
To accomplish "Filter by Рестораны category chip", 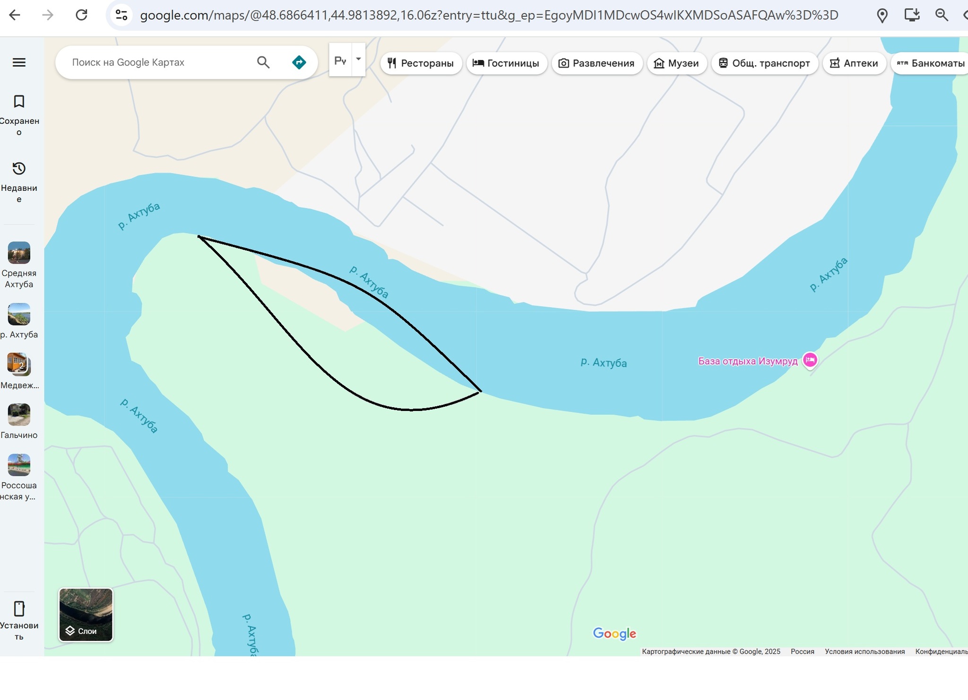I will (x=421, y=63).
